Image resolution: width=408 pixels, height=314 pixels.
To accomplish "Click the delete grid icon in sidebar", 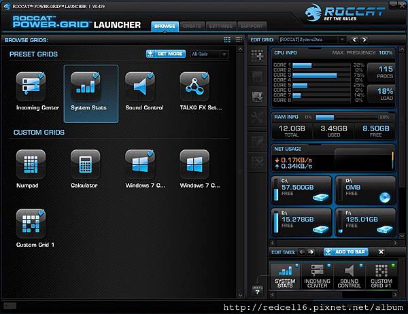I will tap(257, 162).
